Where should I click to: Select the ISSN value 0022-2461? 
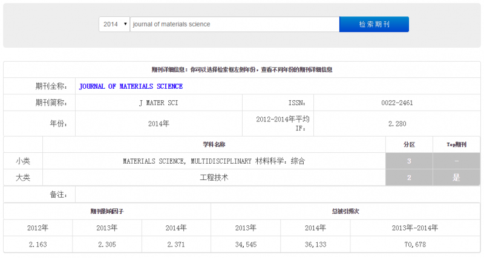click(x=397, y=103)
